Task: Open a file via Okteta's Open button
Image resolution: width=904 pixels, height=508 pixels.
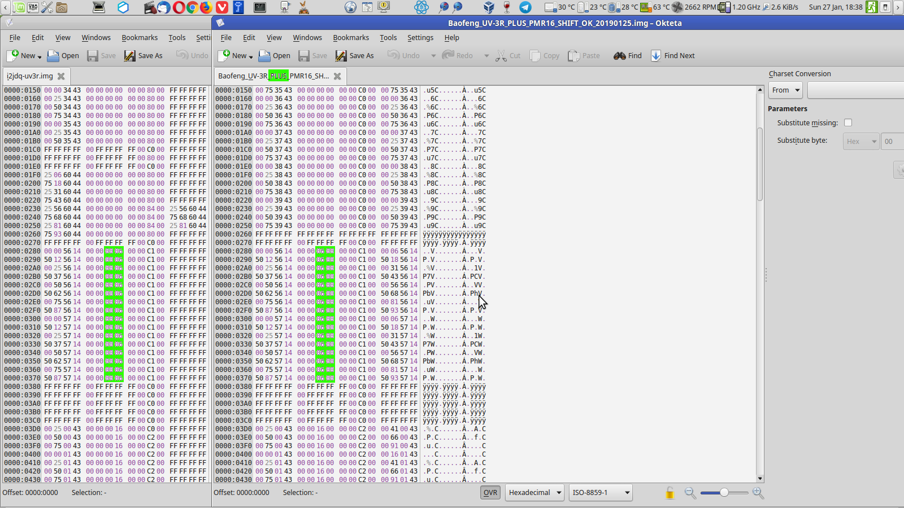Action: point(274,55)
